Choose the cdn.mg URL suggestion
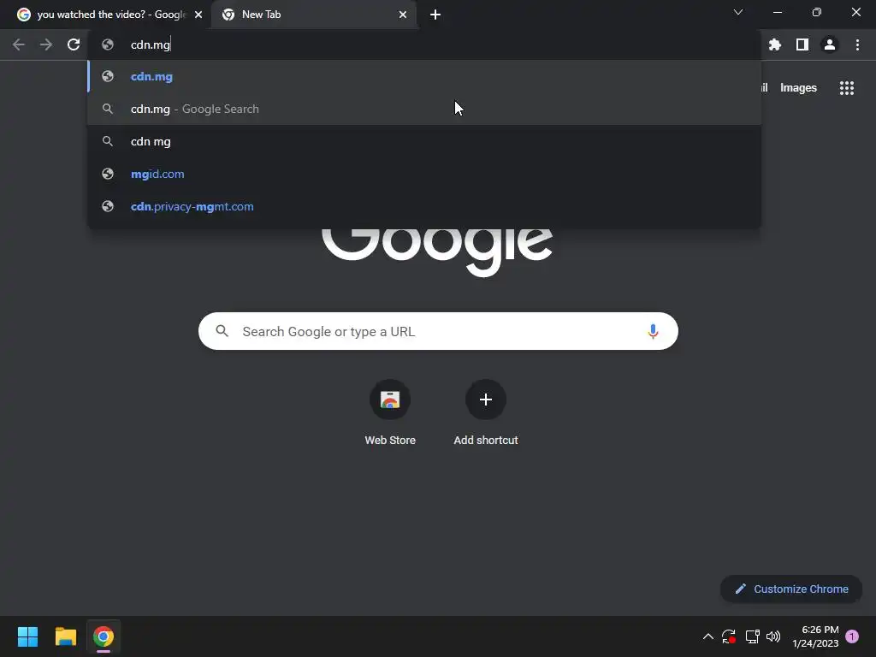Screen dimensions: 876x657 coord(424,76)
